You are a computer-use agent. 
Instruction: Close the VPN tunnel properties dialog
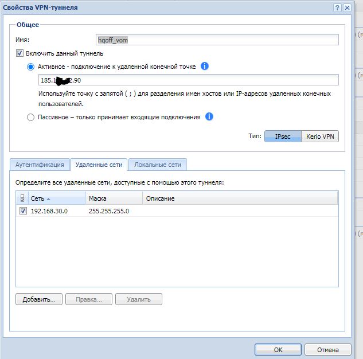tap(347, 8)
